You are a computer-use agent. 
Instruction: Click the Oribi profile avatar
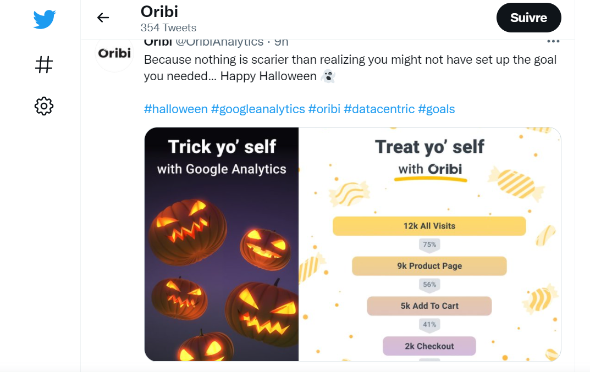pos(114,54)
